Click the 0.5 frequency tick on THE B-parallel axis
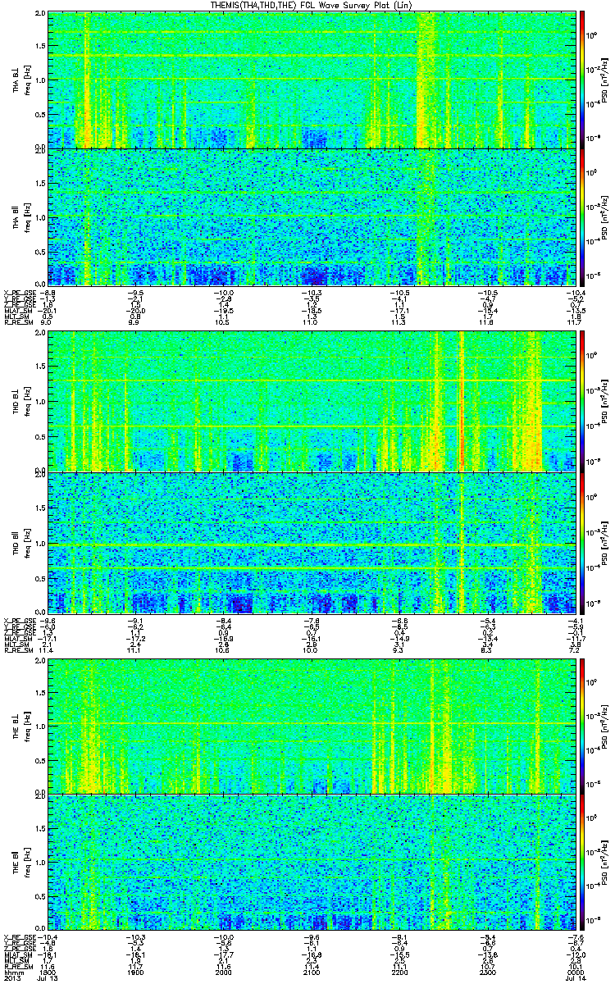615x984 pixels. pyautogui.click(x=40, y=897)
